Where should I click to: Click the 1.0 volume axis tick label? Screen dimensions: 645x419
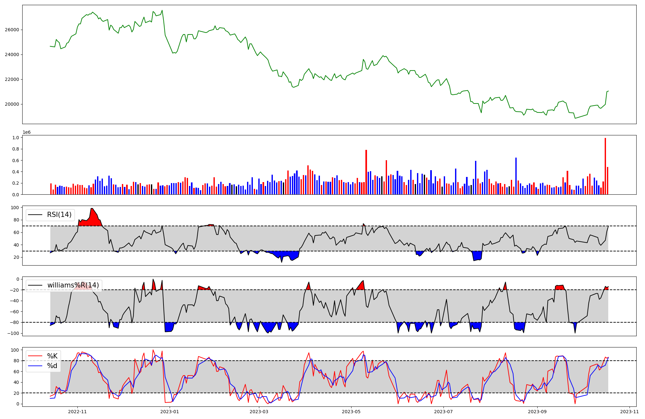tap(15, 138)
